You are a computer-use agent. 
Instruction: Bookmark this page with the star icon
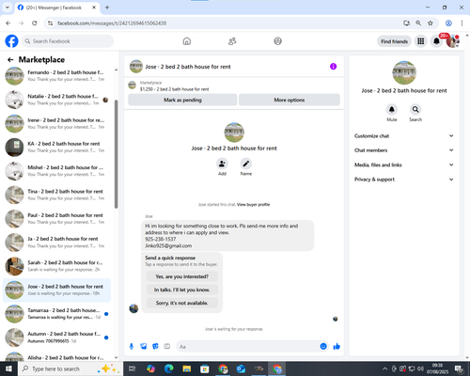pos(431,23)
